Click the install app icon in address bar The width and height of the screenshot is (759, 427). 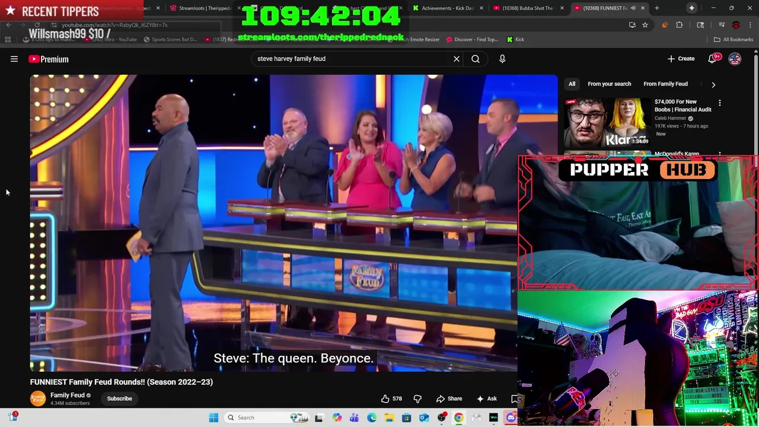click(x=632, y=25)
